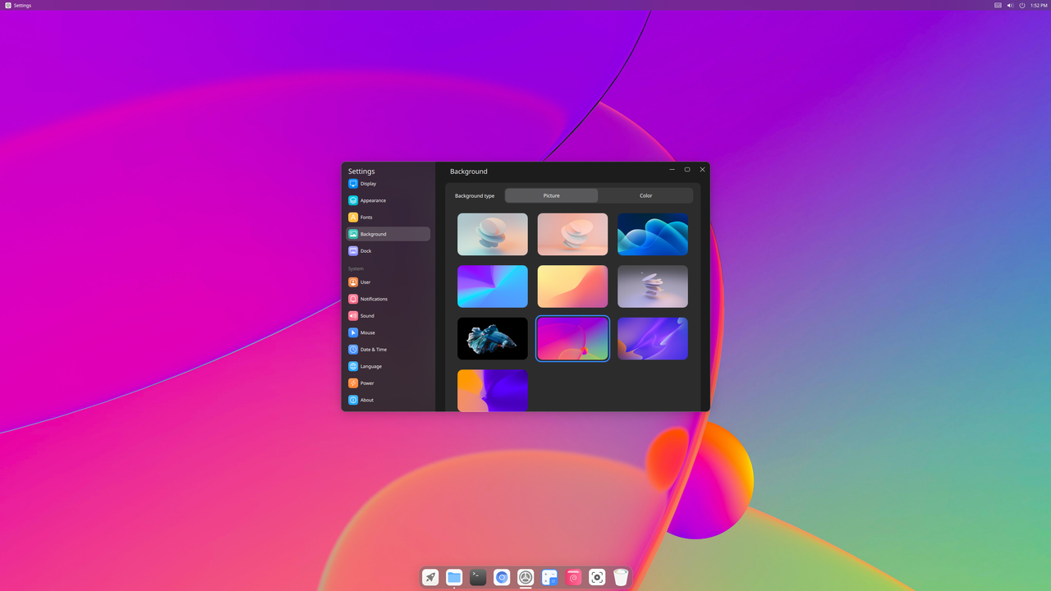Switch to the Color background type
The width and height of the screenshot is (1051, 591).
(645, 195)
